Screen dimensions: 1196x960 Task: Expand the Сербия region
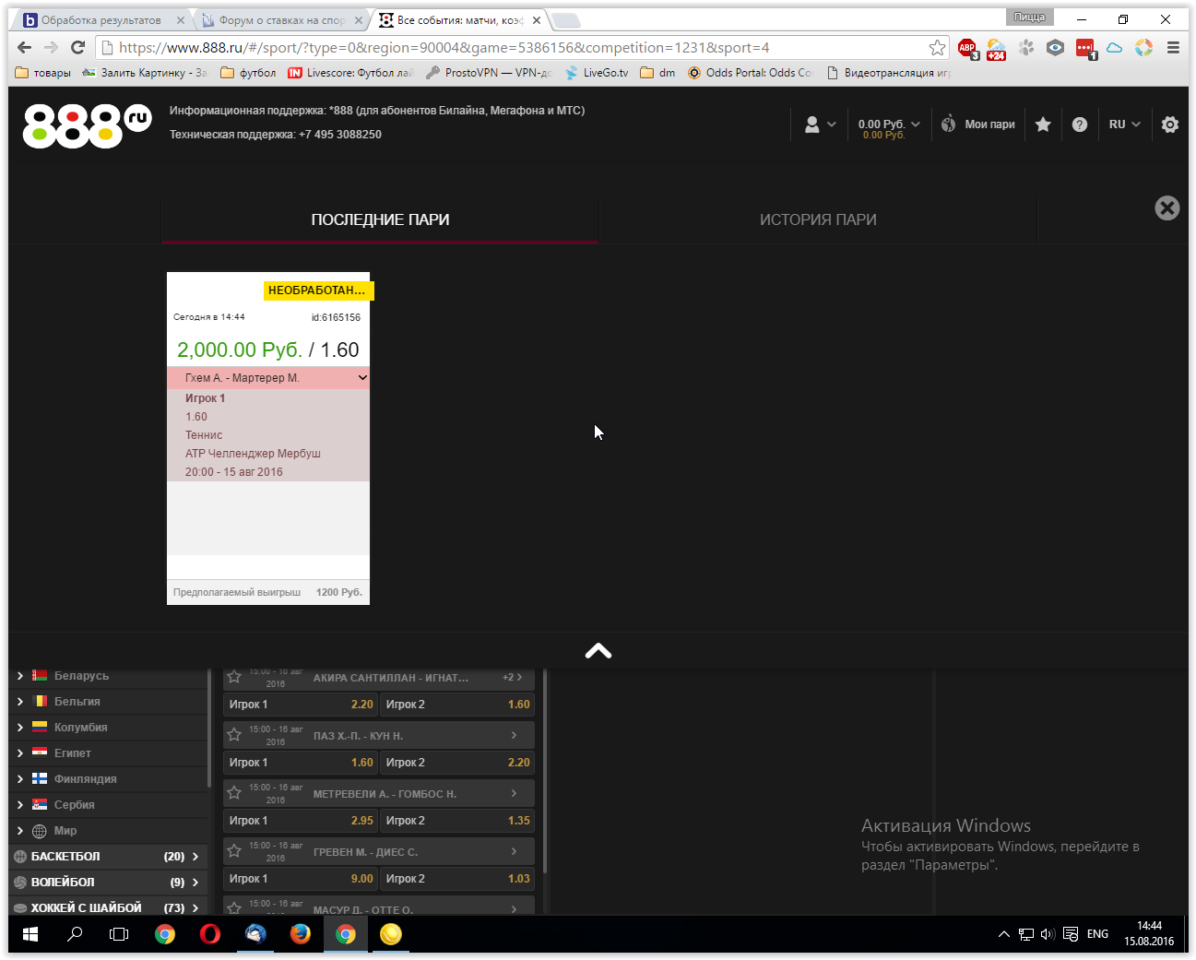20,805
